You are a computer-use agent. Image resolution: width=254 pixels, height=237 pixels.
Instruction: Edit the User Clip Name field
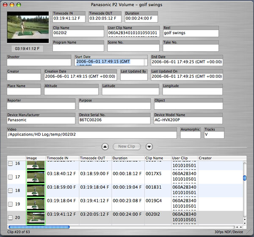coord(133,33)
